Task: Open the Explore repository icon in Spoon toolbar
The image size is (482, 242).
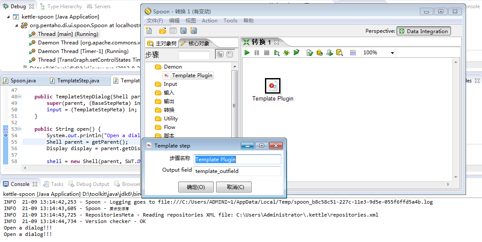Action: (x=173, y=31)
